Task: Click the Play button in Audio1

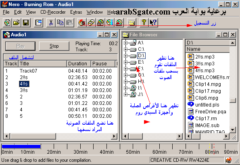Action: [20, 46]
